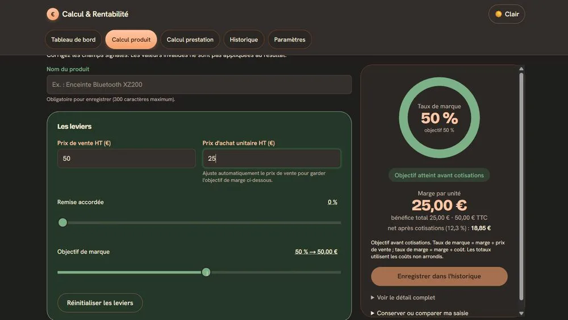568x320 pixels.
Task: Click the Remise accordée slider handle
Action: pyautogui.click(x=62, y=222)
